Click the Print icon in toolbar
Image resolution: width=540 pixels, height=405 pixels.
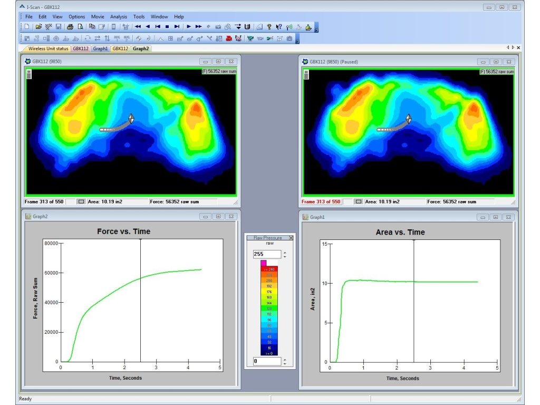tap(70, 26)
